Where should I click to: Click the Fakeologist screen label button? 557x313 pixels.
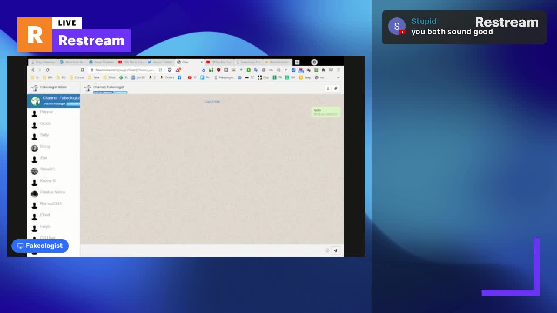[x=40, y=246]
